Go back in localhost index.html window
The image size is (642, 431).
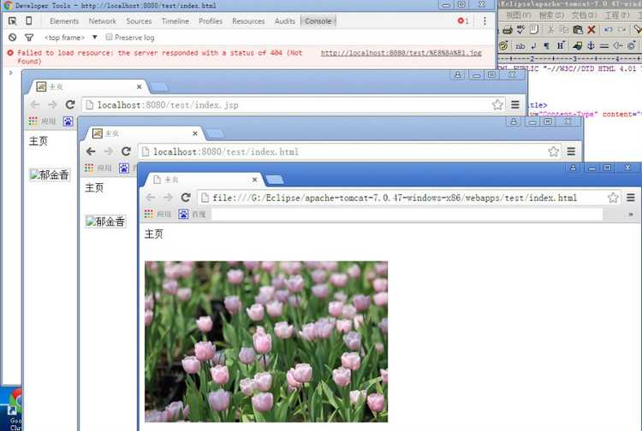91,151
